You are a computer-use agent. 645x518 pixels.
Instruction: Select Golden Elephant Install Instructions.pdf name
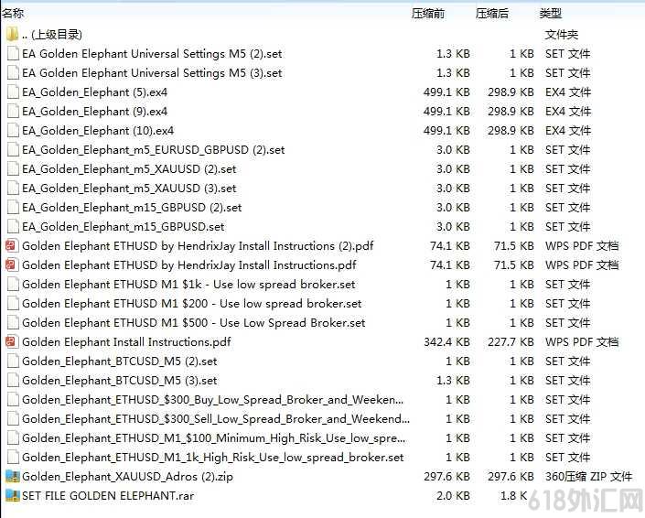126,342
